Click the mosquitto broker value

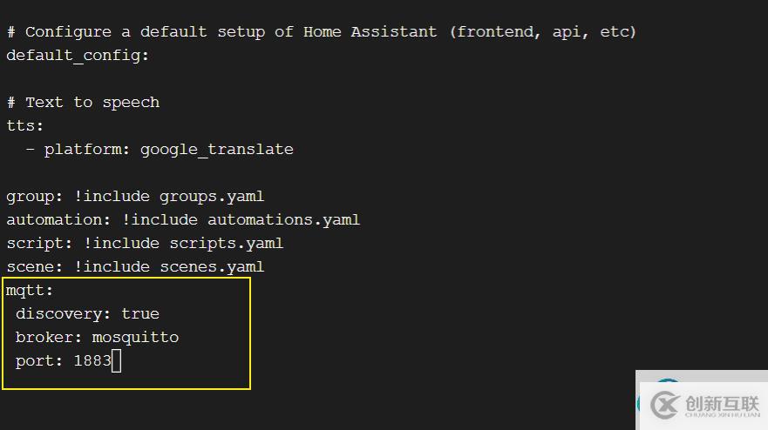point(136,338)
